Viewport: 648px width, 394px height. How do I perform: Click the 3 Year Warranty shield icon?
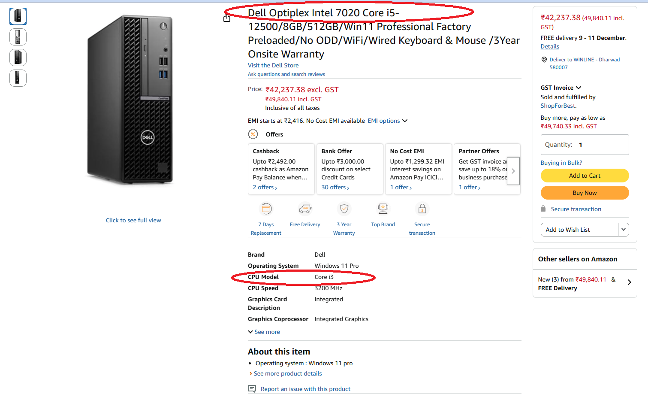(344, 209)
